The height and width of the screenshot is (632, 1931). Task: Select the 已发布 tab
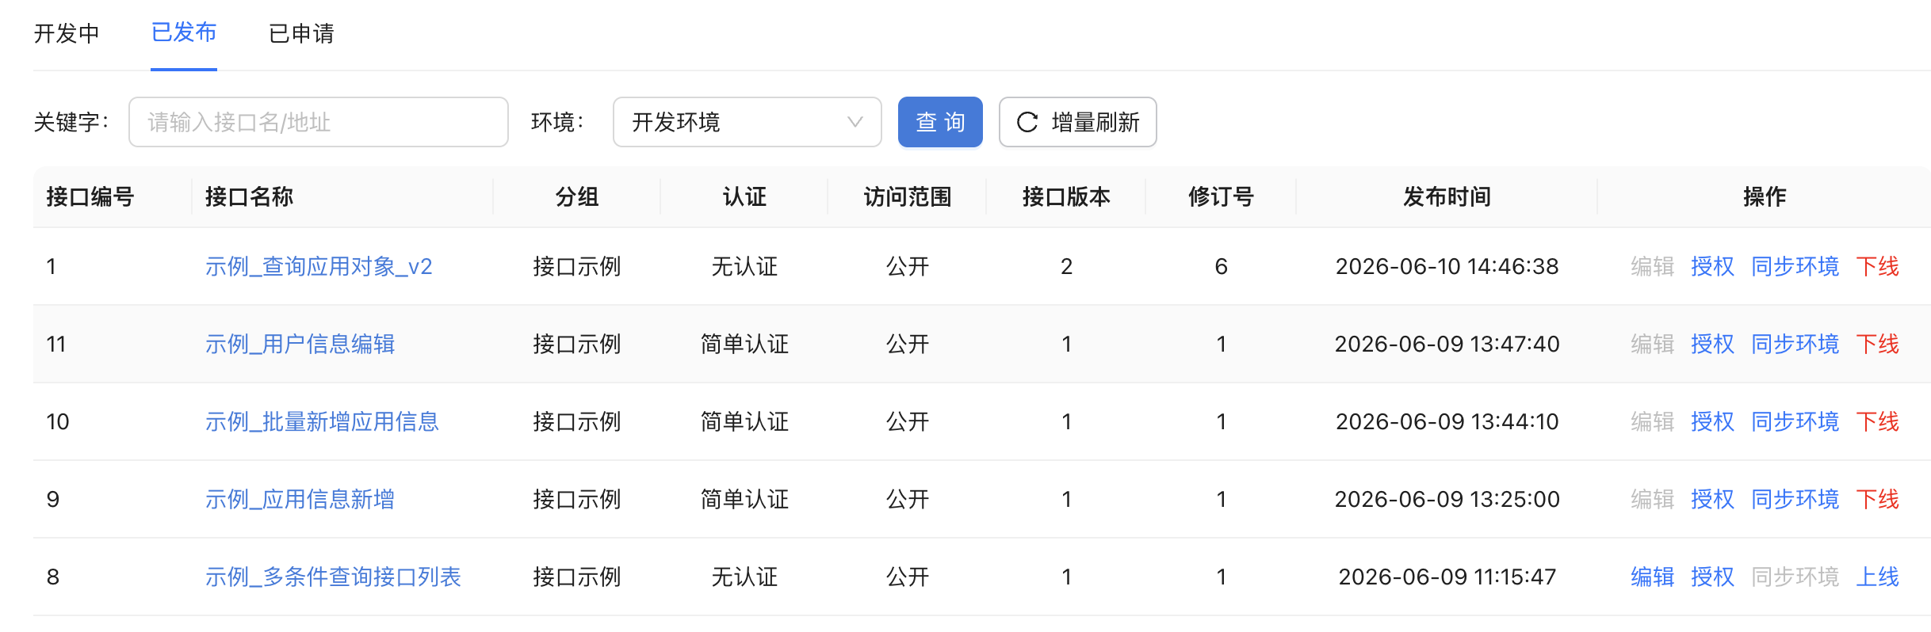coord(184,33)
